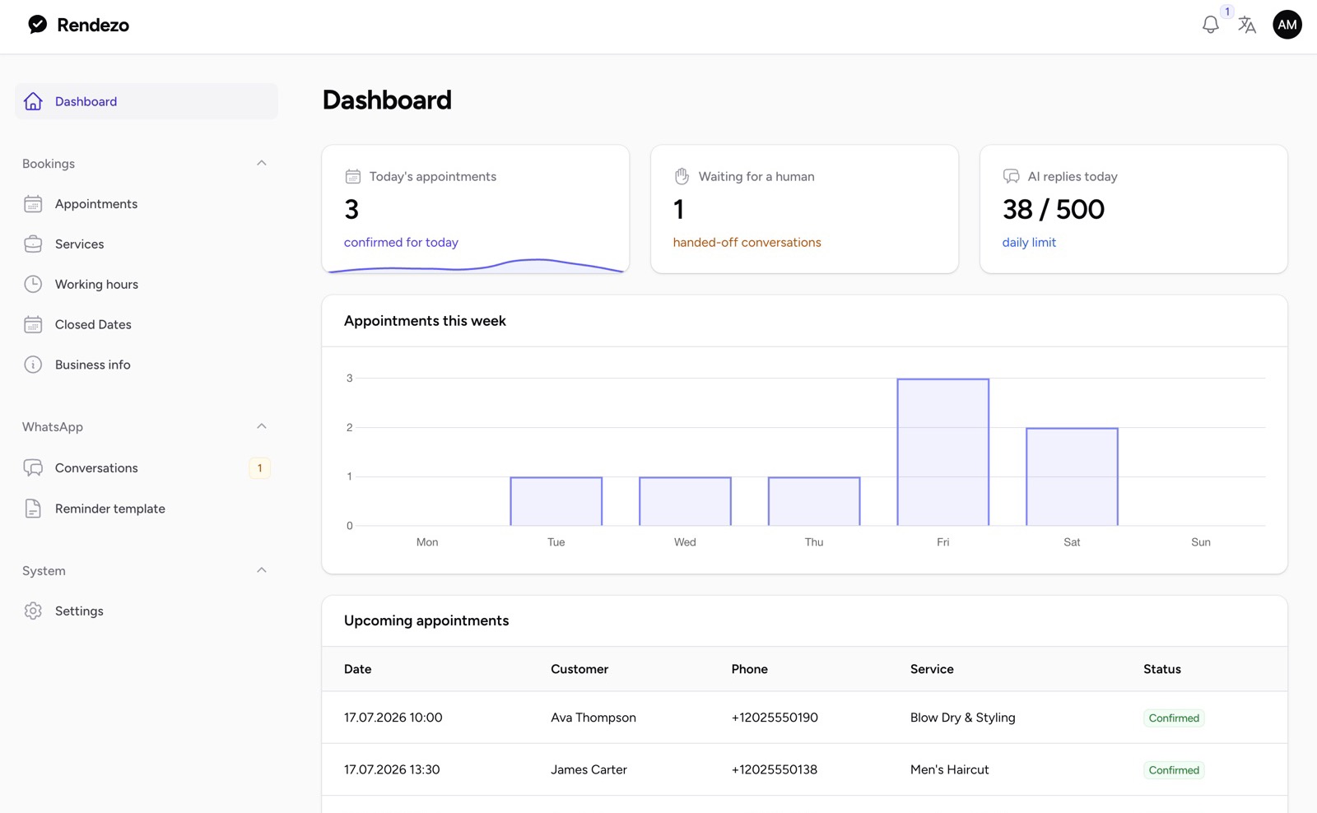Click the 'Upcoming appointments' heading
1317x813 pixels.
426,620
